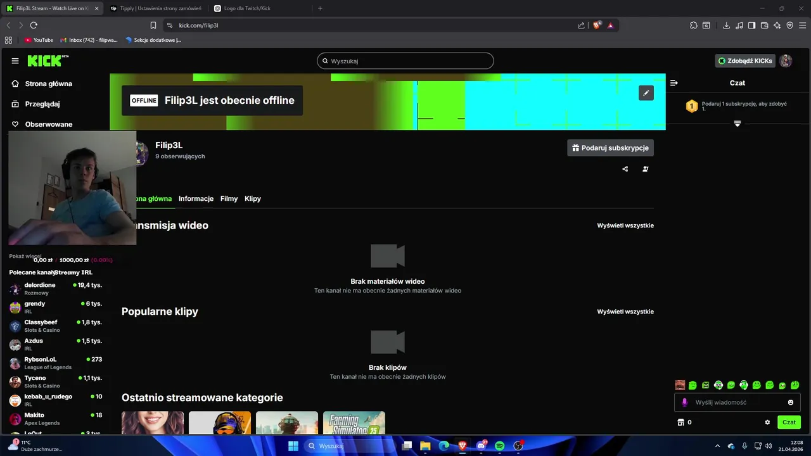Open Obserwowane in sidebar
Screen dimensions: 811x456
tap(42, 124)
